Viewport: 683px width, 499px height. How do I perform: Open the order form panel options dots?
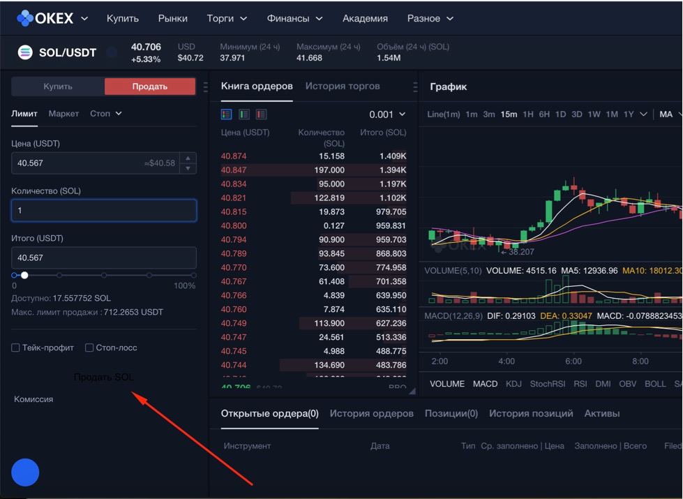(206, 87)
